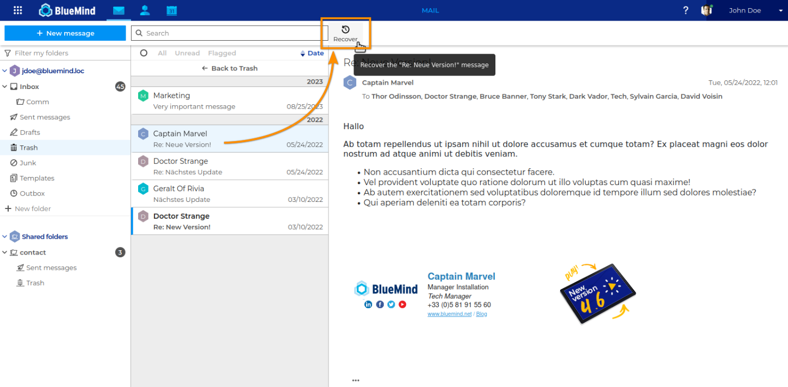
Task: Open jdoe's Sent messages paper-plane icon
Action: coord(14,117)
